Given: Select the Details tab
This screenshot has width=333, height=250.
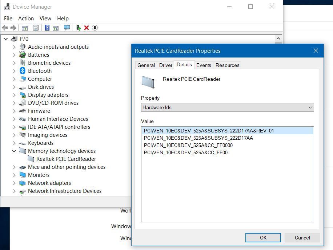Looking at the screenshot, I should point(184,65).
